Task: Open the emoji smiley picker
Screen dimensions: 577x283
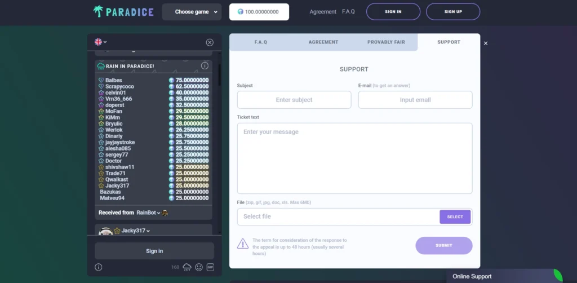Action: (x=199, y=267)
